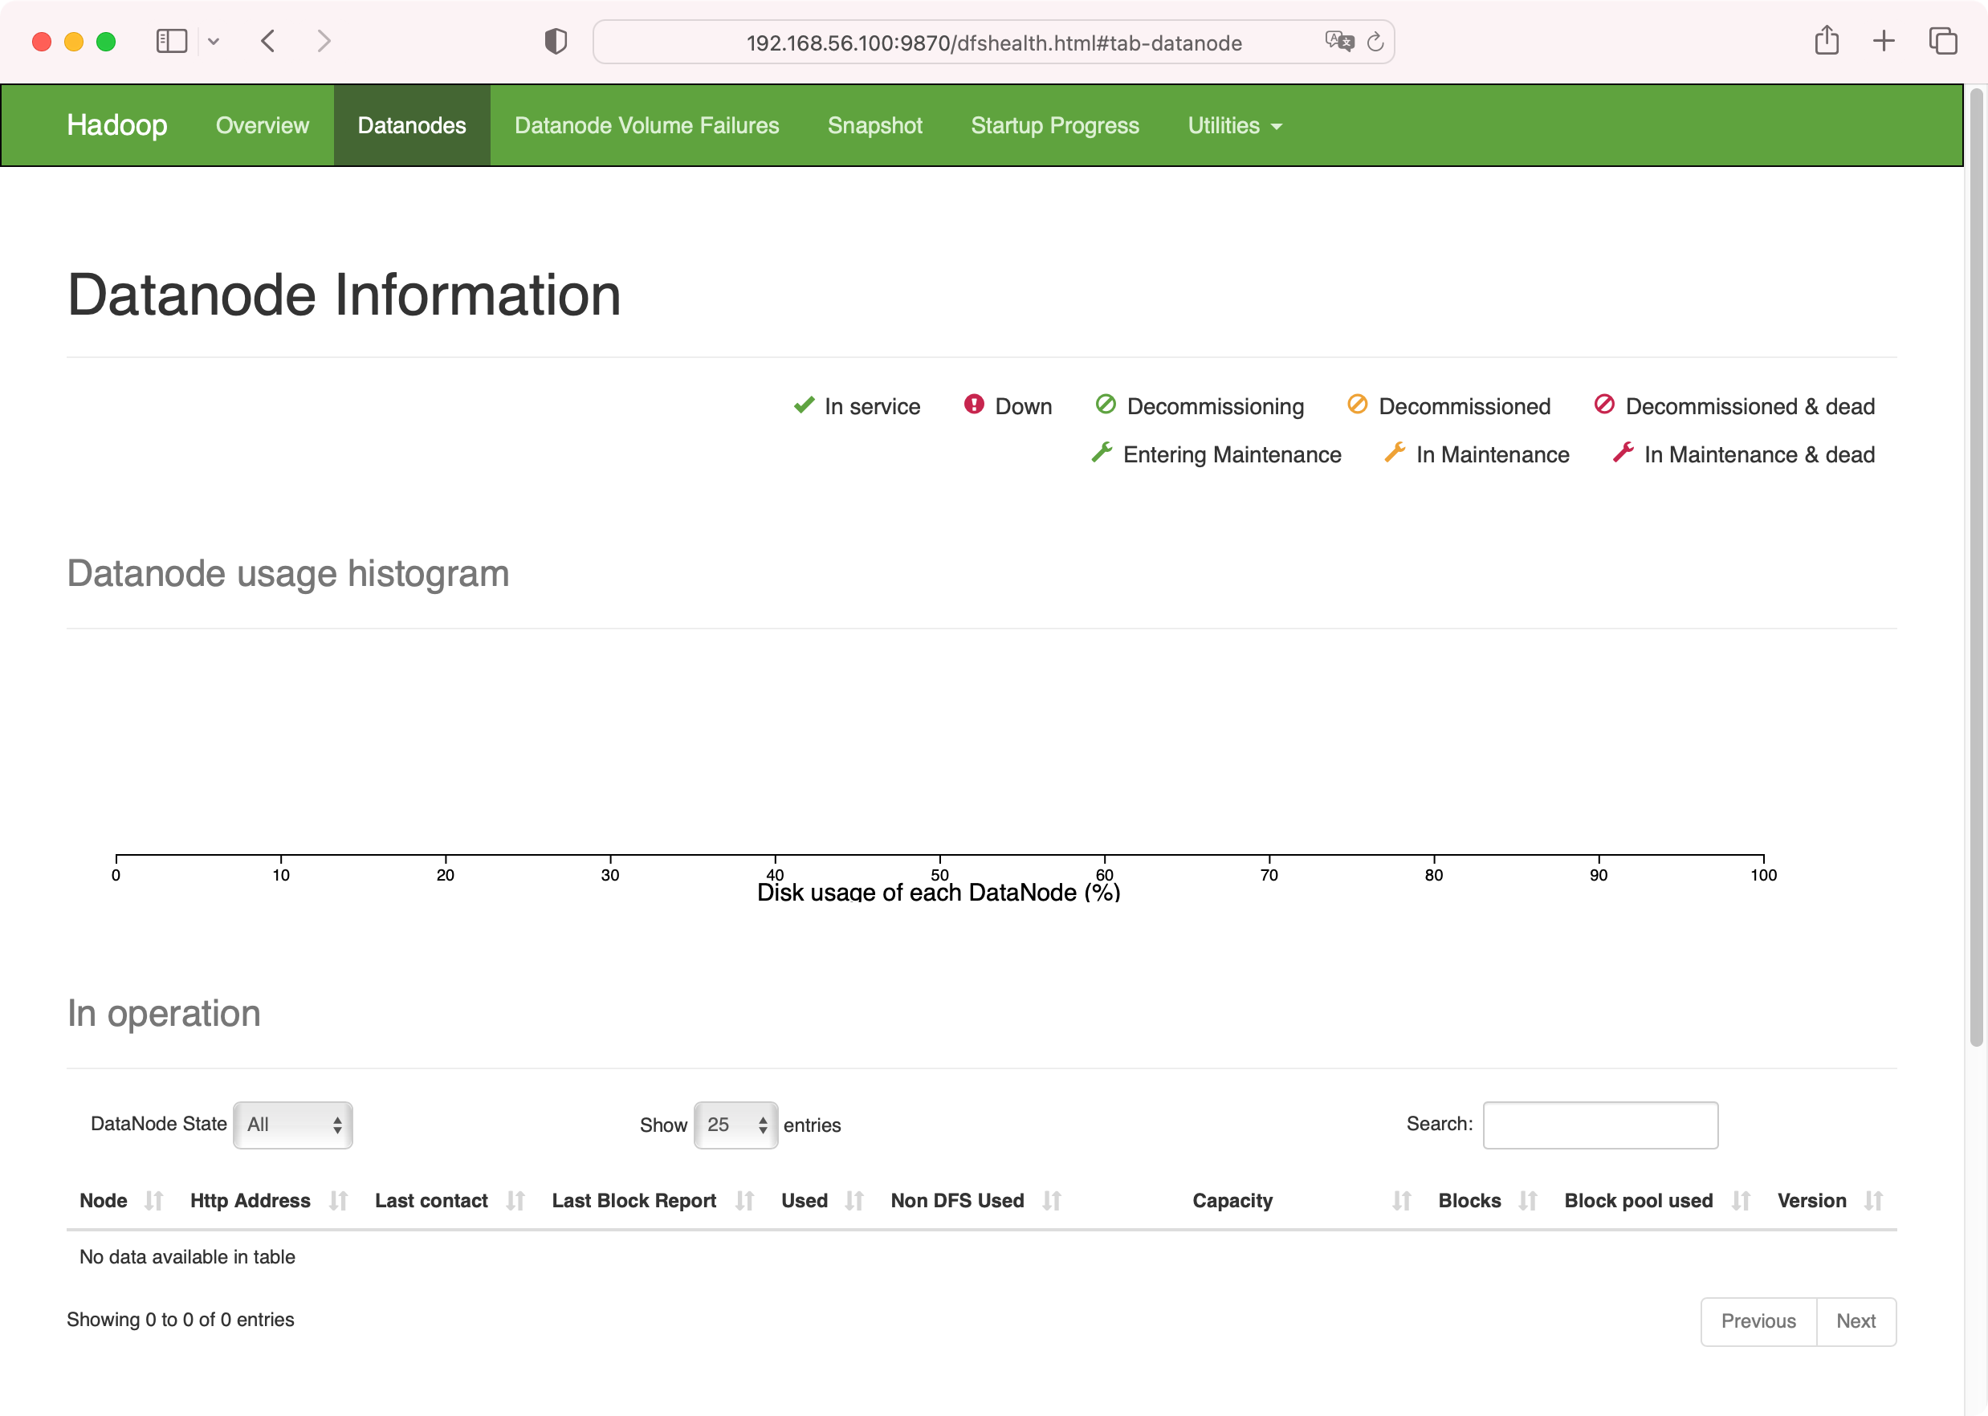Open Safari share sheet icon
1988x1416 pixels.
[1827, 41]
